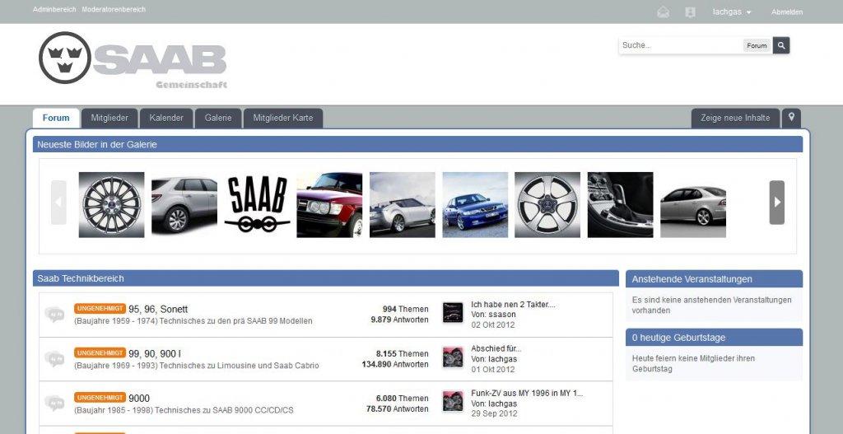Image resolution: width=843 pixels, height=434 pixels.
Task: Open the topic 'Funk-ZV aus MY 1996 in MY 1...'
Action: [527, 393]
